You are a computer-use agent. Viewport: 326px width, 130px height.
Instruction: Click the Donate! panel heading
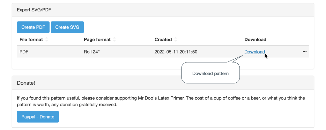coord(26,83)
